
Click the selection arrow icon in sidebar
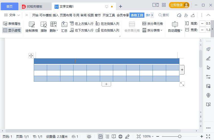(208, 68)
